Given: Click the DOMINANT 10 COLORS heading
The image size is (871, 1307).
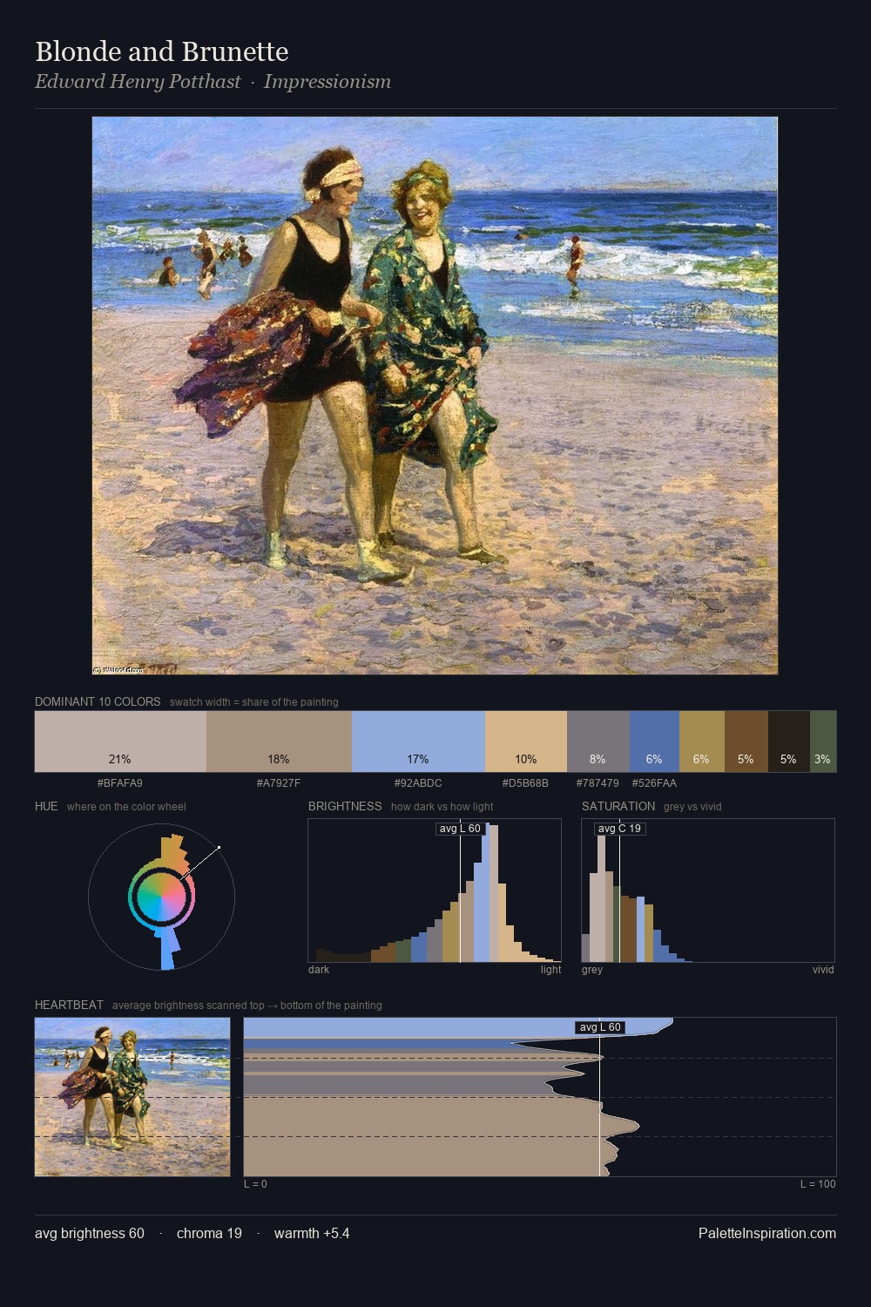Looking at the screenshot, I should 98,701.
